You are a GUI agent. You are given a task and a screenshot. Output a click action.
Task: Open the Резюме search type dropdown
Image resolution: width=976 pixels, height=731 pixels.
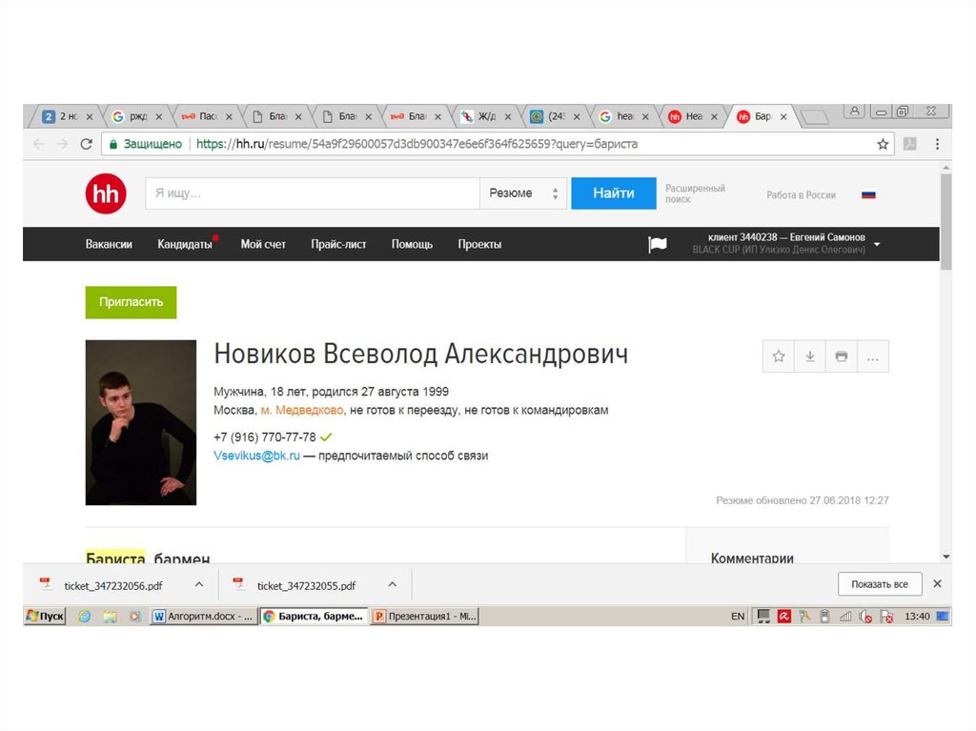pos(522,193)
